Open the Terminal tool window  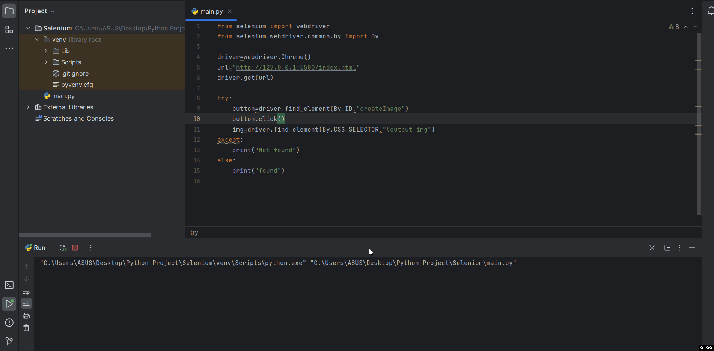point(9,285)
